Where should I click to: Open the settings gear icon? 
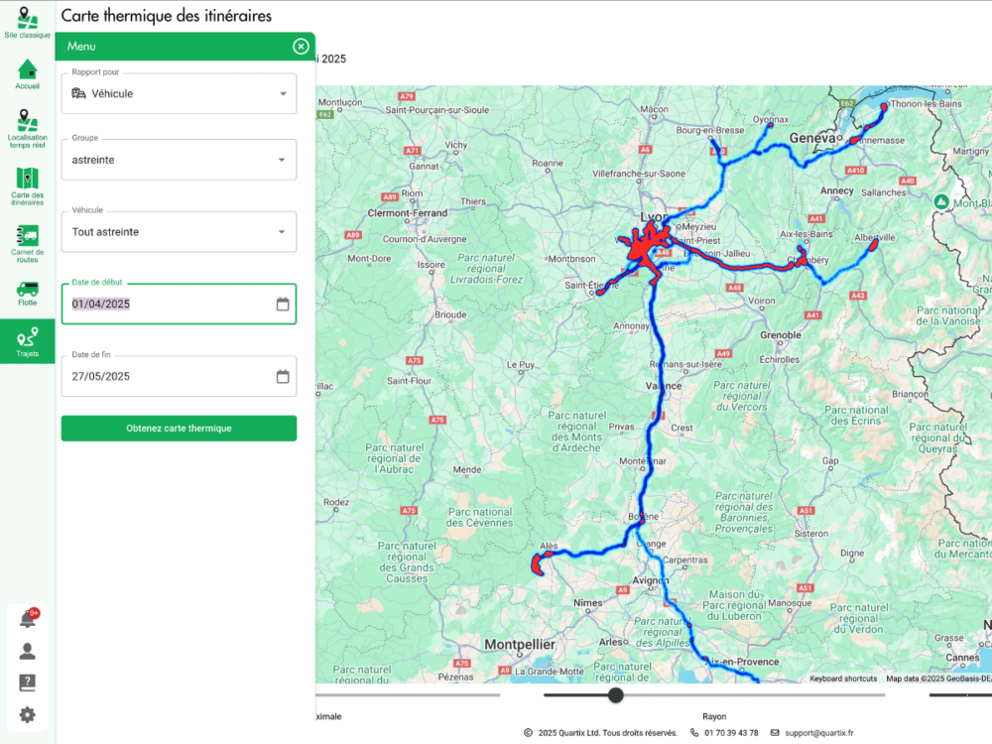click(27, 714)
